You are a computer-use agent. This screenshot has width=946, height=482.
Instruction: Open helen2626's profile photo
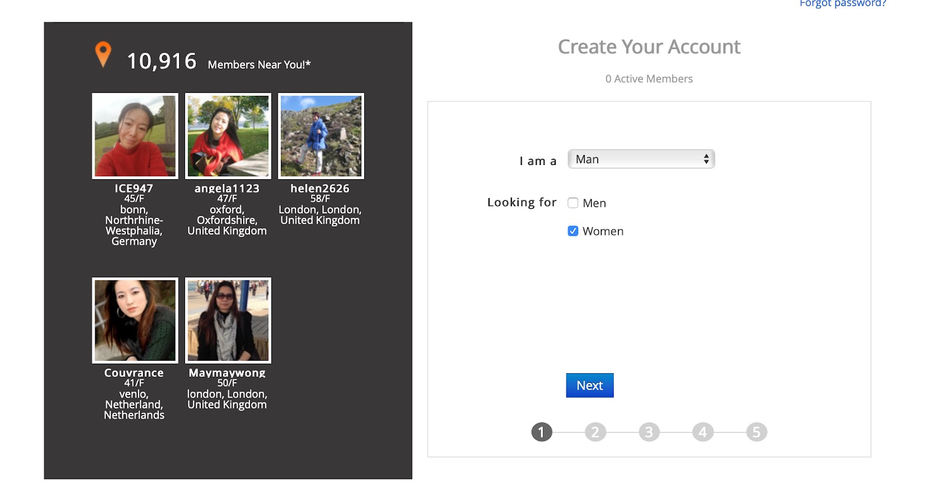321,136
